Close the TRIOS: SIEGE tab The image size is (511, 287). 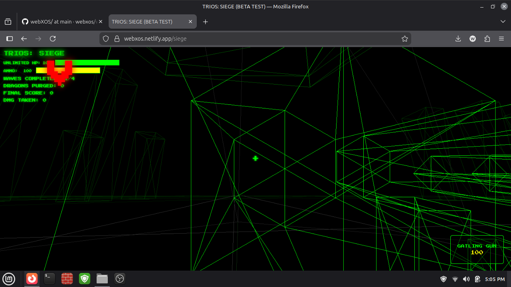point(190,22)
